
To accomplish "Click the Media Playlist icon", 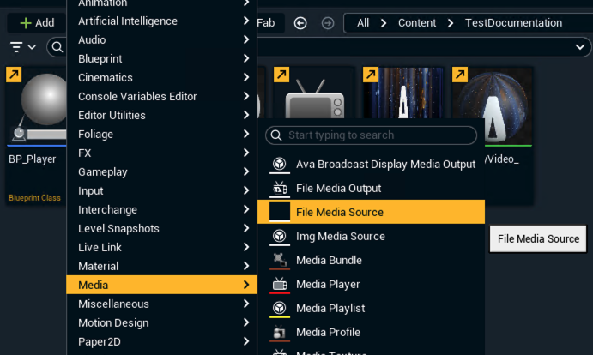I will [280, 308].
